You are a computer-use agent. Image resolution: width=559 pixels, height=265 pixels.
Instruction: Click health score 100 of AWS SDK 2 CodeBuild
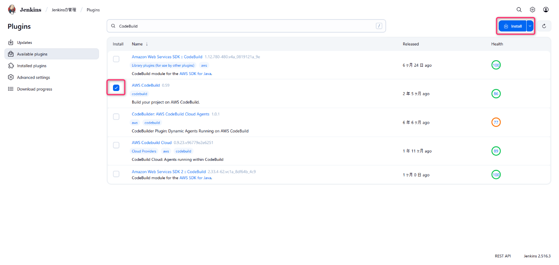coord(496,175)
